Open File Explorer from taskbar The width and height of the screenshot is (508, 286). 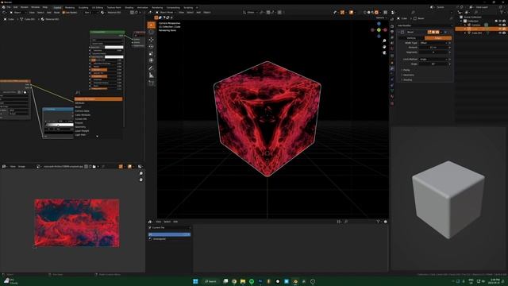pos(243,281)
